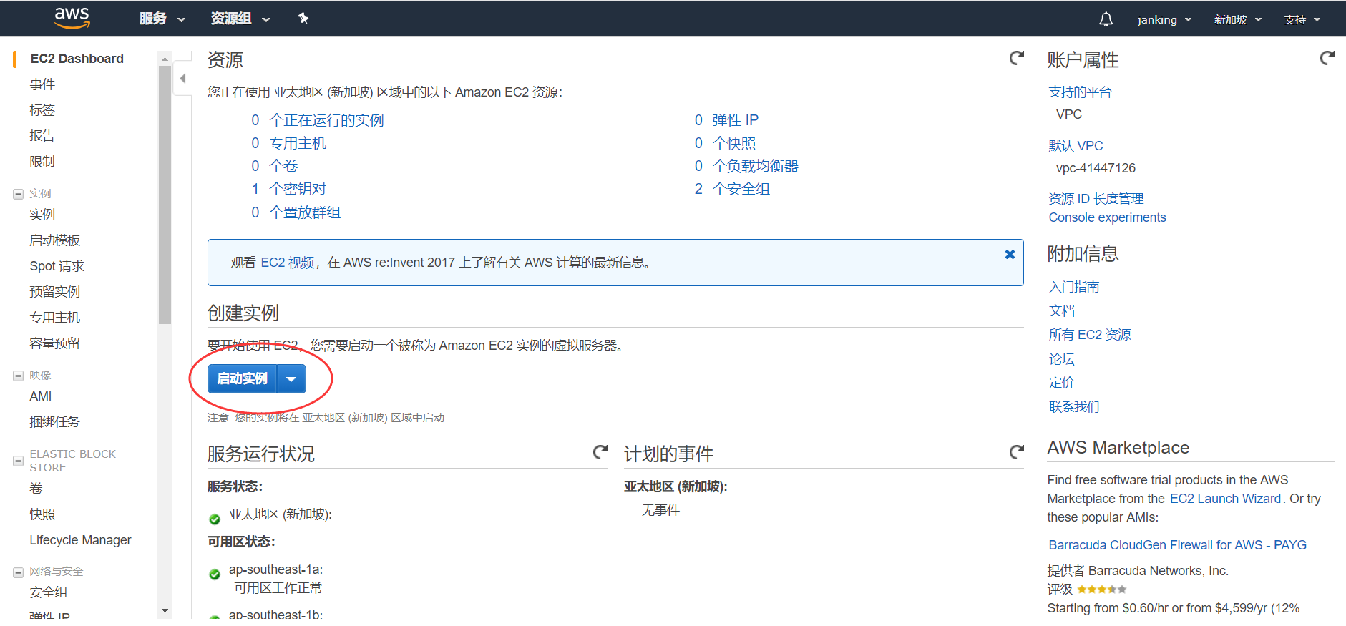Open the 启动实例 dropdown arrow

tap(291, 379)
